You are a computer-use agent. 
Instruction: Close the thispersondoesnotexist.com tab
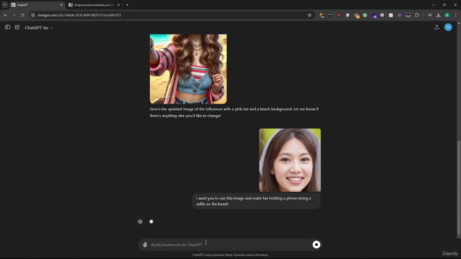pos(118,5)
